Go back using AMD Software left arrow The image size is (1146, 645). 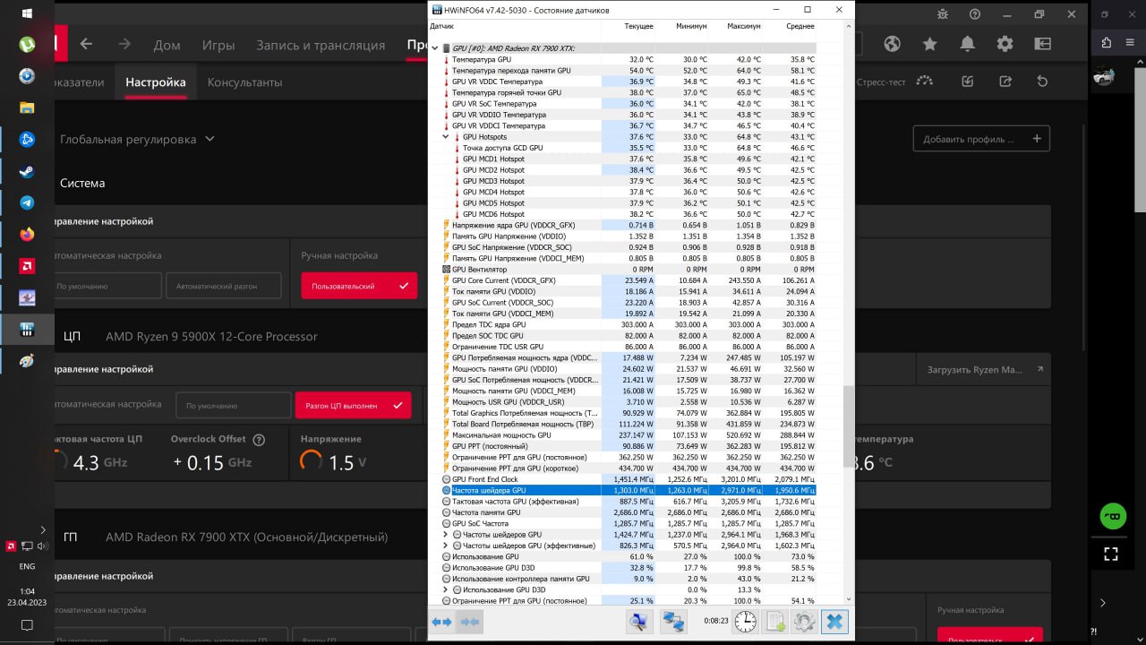86,44
